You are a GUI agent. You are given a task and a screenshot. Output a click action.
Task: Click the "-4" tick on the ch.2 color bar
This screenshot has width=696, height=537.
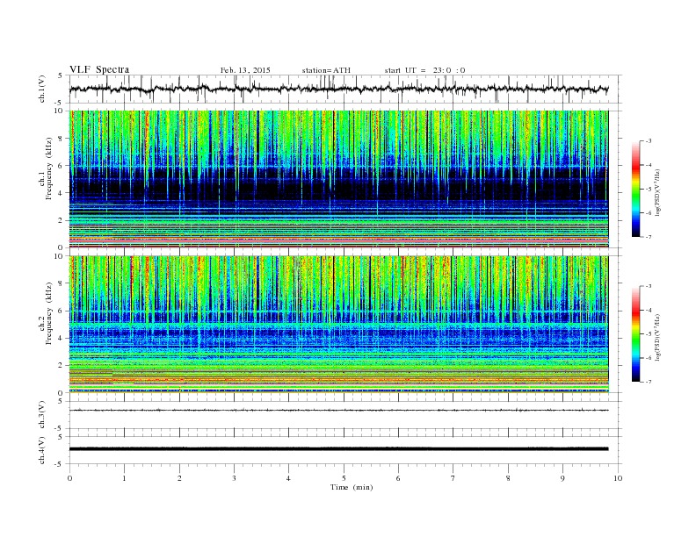click(648, 310)
